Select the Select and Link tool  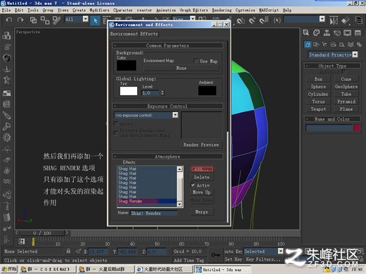(33, 20)
